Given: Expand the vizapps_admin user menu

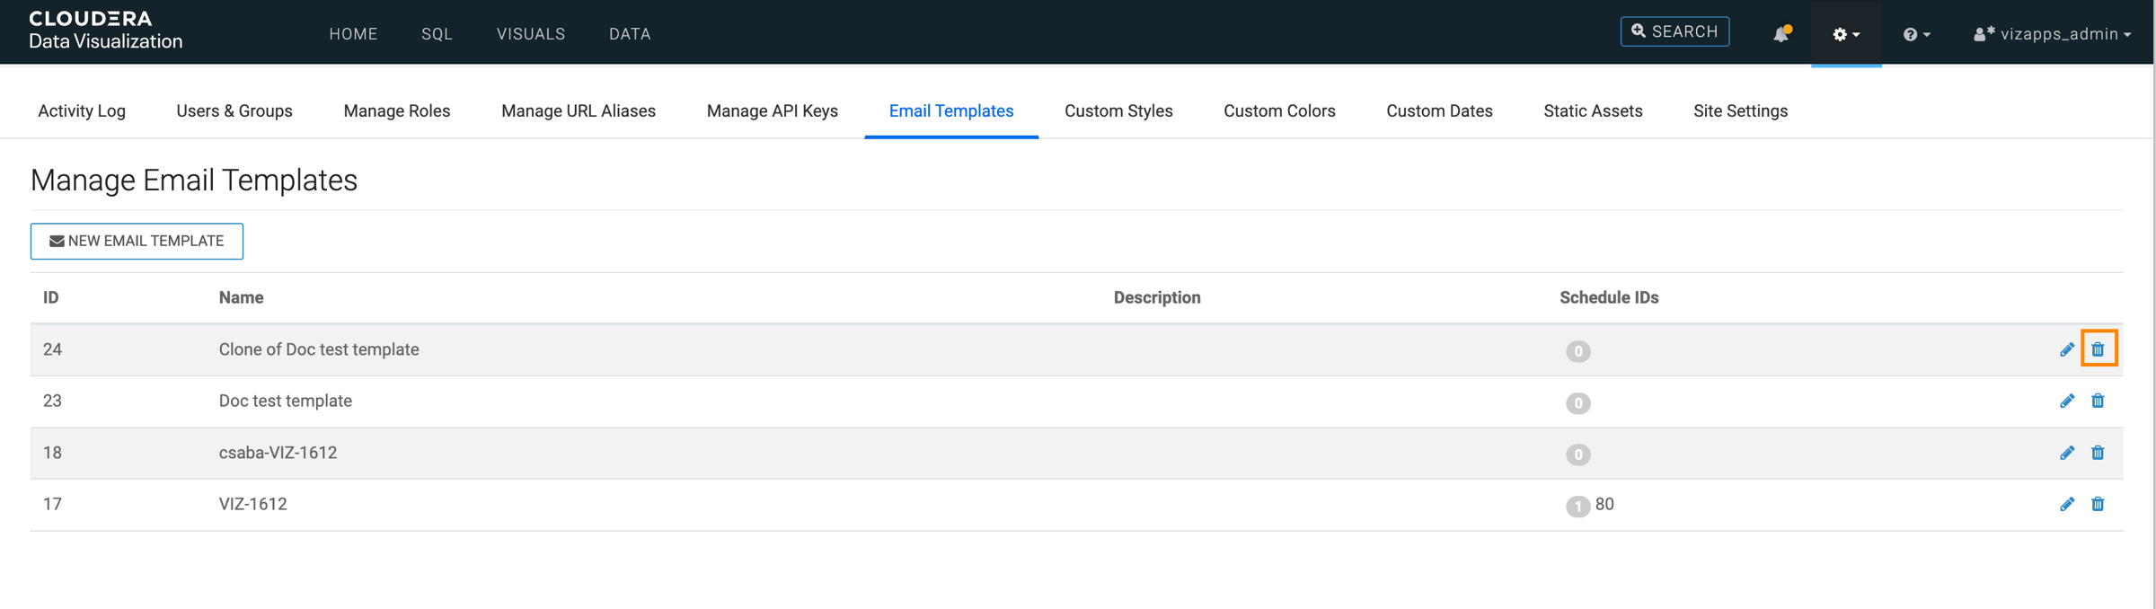Looking at the screenshot, I should tap(2053, 34).
